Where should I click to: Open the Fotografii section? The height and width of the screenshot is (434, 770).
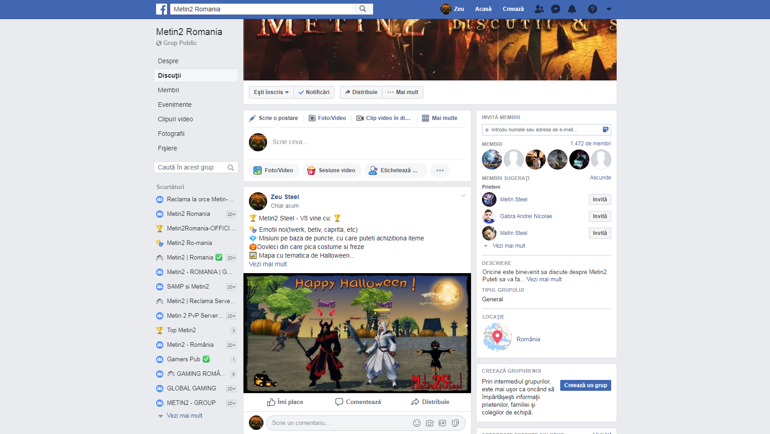[171, 134]
